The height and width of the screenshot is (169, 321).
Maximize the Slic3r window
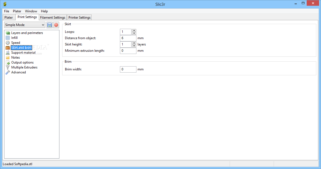(x=303, y=3)
